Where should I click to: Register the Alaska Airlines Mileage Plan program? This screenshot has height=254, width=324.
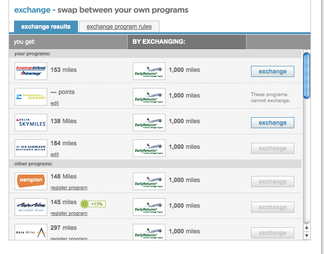point(69,213)
